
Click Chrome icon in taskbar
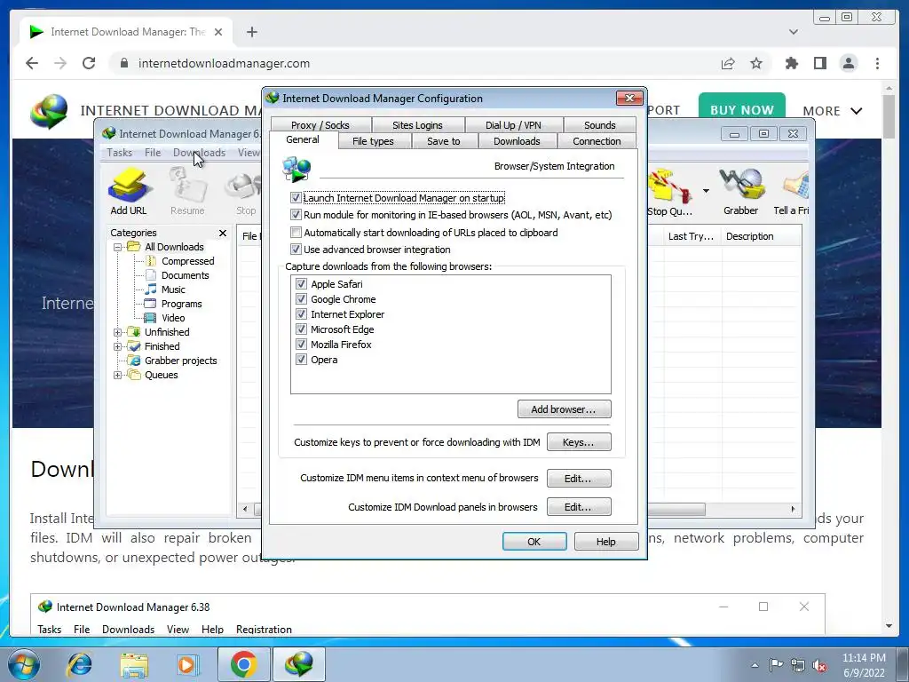[x=243, y=664]
